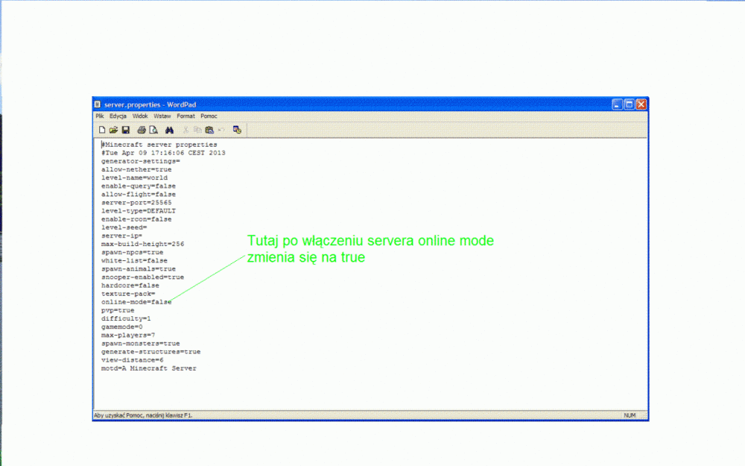Maximize the WordPad window
The width and height of the screenshot is (745, 466).
click(629, 104)
